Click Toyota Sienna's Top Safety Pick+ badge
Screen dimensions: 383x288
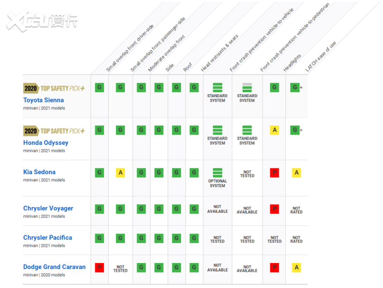[x=54, y=88]
